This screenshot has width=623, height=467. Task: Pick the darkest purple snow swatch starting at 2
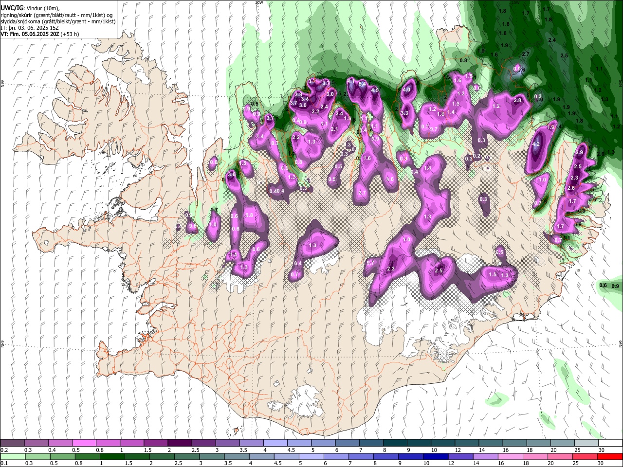[180, 443]
